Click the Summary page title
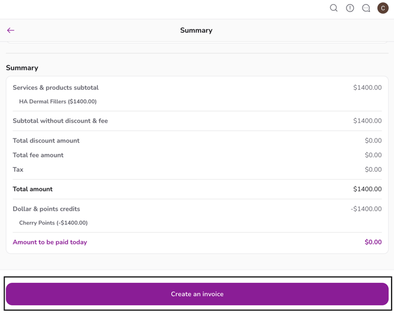The width and height of the screenshot is (394, 316). pos(196,30)
